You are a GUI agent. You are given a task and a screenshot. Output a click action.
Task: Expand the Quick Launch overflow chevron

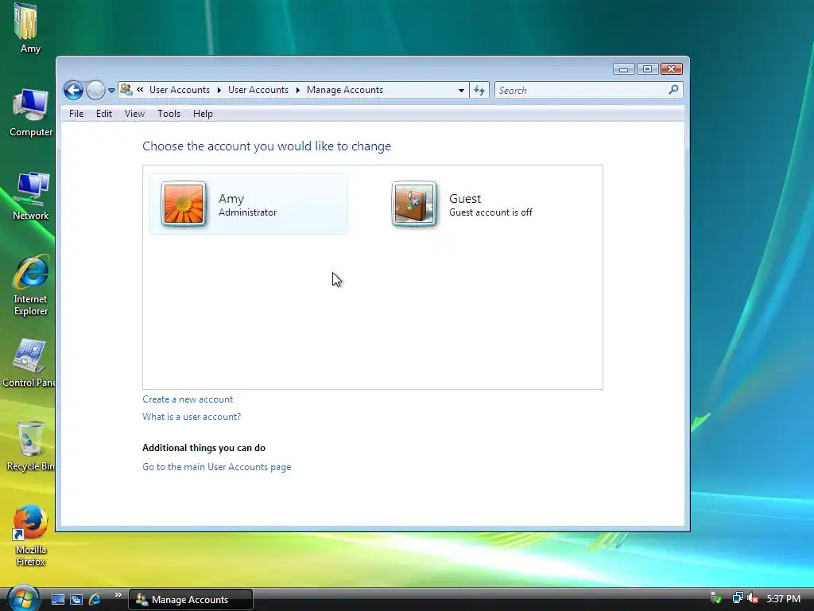118,595
